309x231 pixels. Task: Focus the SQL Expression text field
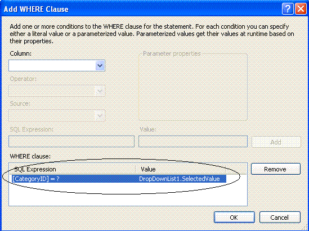[x=71, y=141]
